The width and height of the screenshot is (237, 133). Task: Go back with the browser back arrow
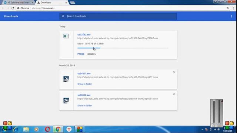pyautogui.click(x=3, y=8)
